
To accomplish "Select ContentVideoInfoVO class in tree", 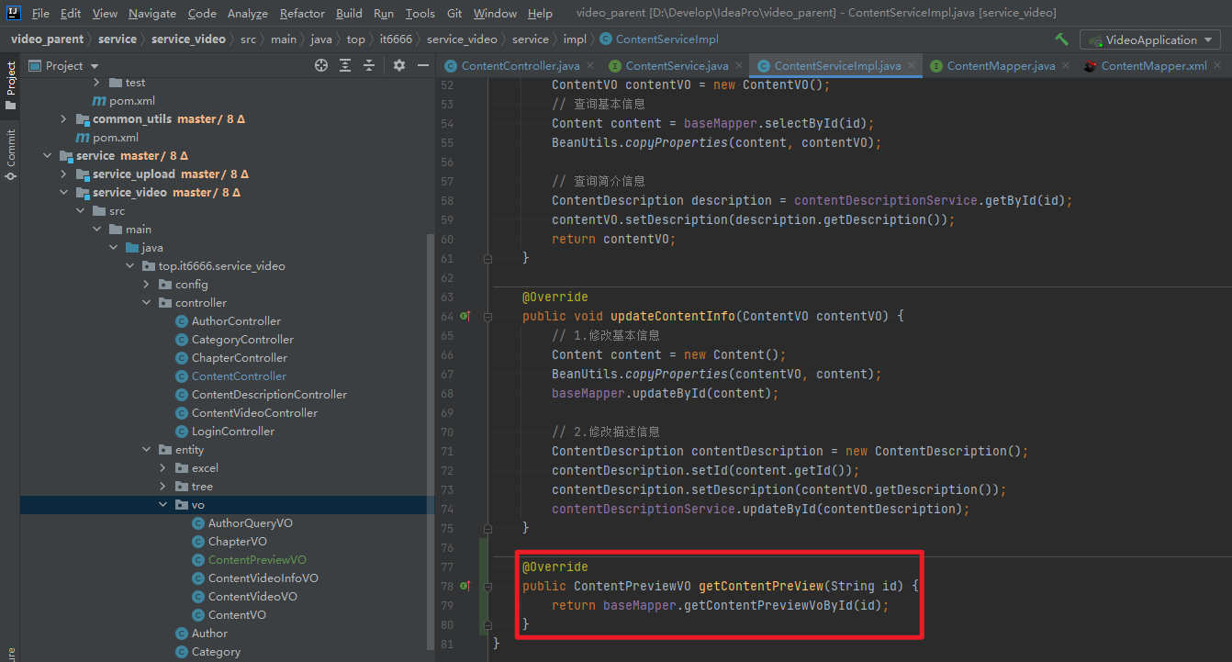I will tap(263, 578).
